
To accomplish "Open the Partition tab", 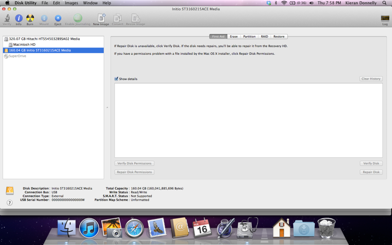I will [249, 36].
